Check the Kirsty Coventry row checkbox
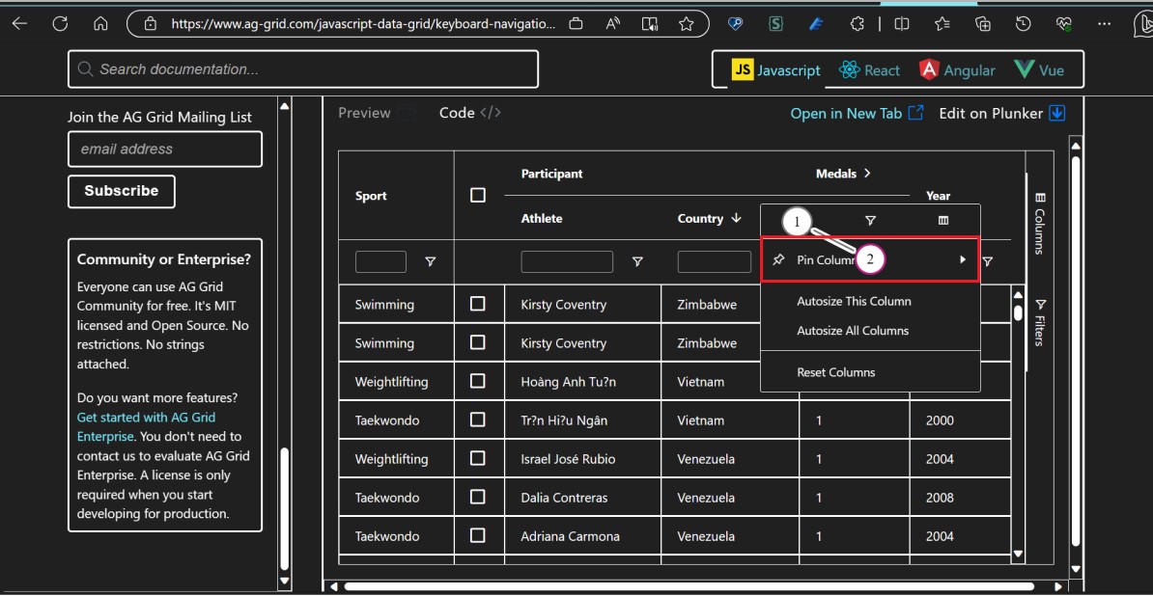 coord(479,304)
